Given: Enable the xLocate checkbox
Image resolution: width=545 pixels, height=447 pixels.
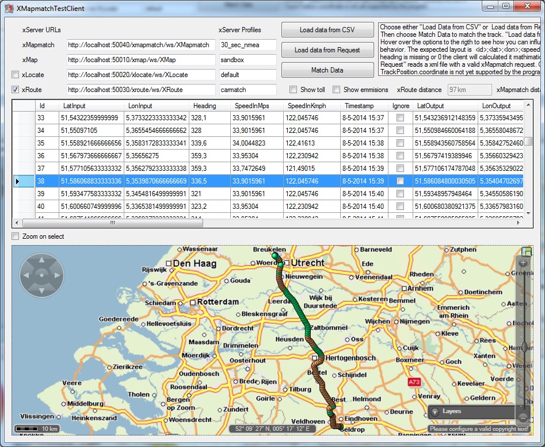Looking at the screenshot, I should point(16,75).
